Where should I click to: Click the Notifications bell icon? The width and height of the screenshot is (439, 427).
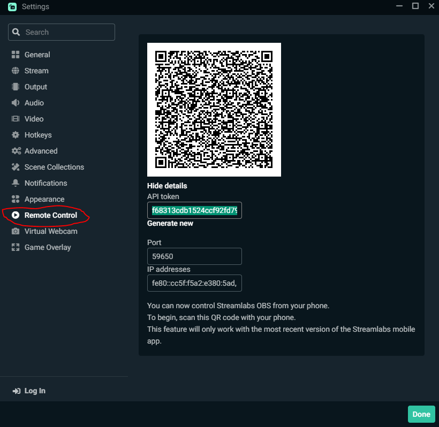click(x=16, y=183)
